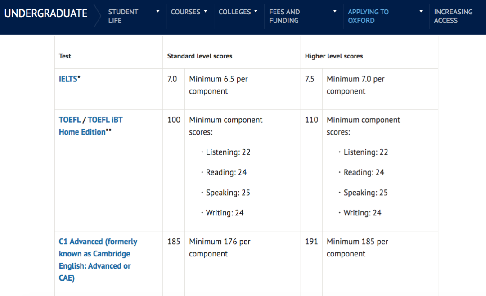Click the Standard level scores column header
Screen dimensions: 486x296
[200, 56]
